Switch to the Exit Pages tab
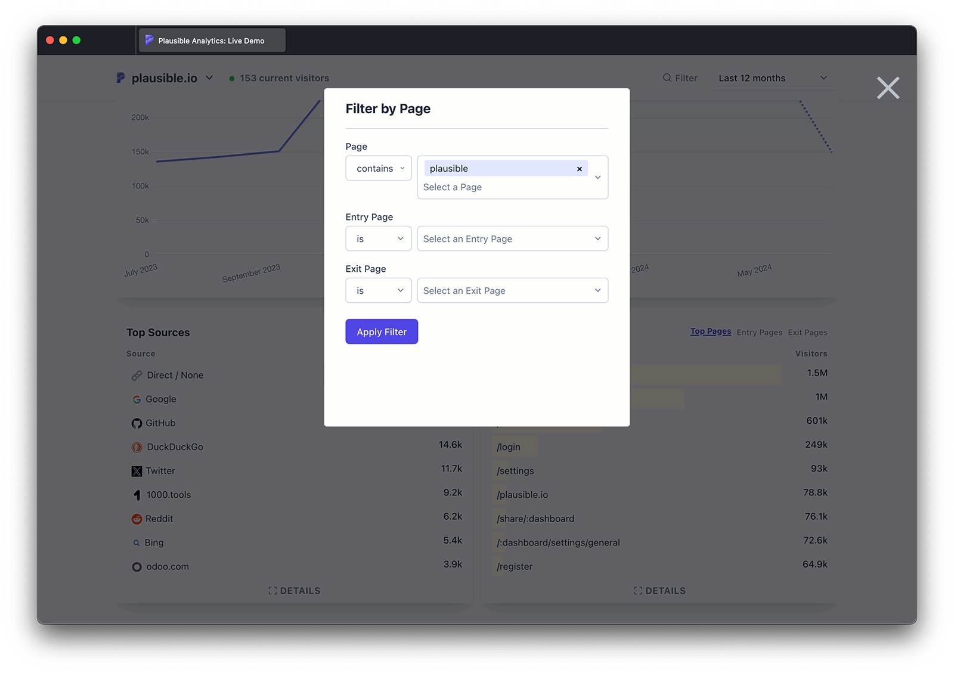 tap(807, 333)
